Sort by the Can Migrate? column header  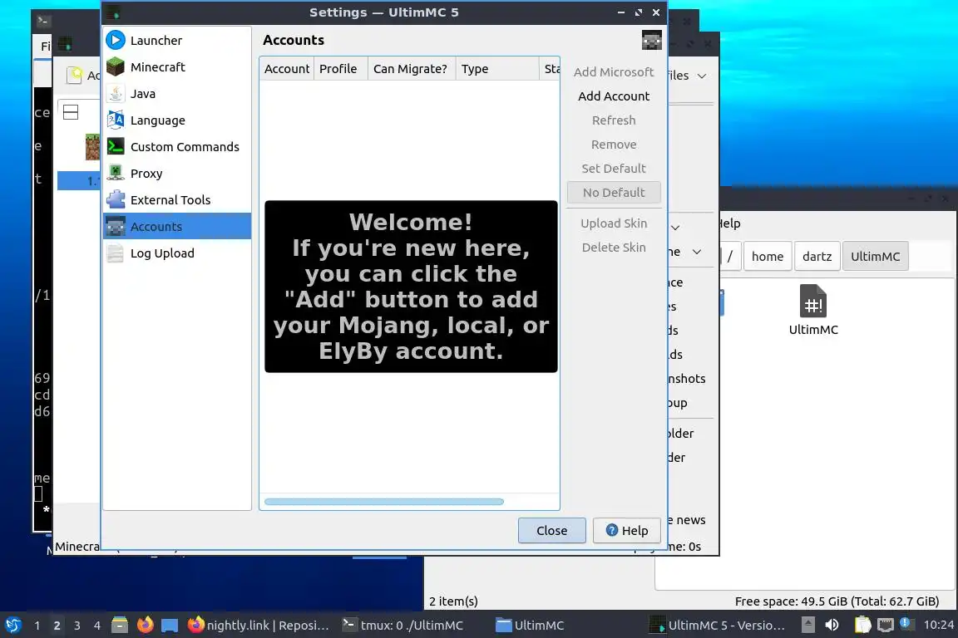coord(411,69)
